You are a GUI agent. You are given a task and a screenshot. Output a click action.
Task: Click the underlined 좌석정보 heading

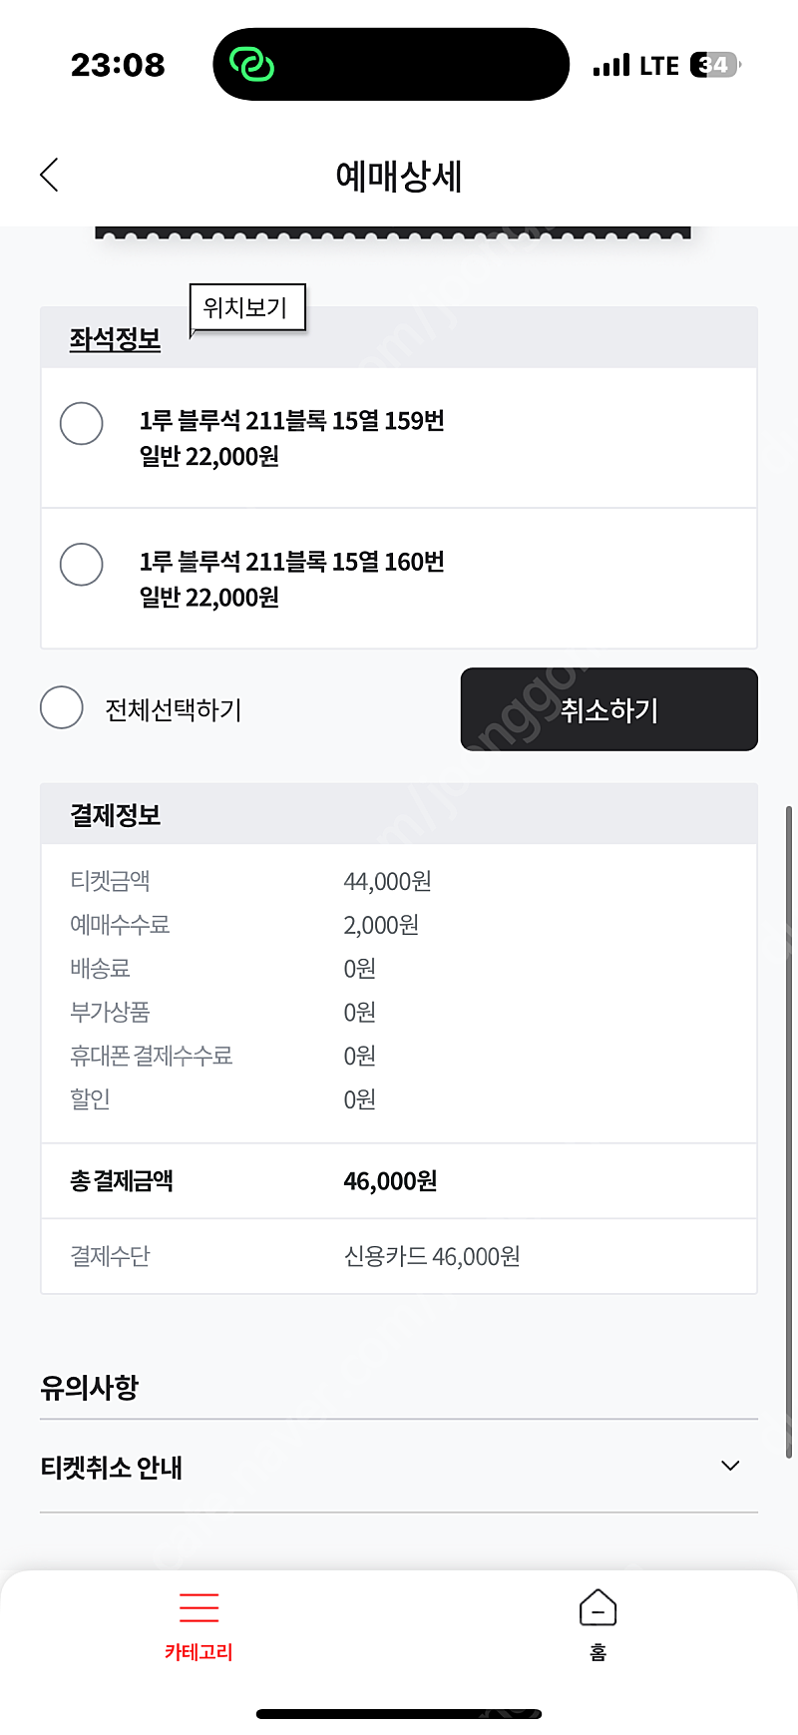click(x=115, y=339)
